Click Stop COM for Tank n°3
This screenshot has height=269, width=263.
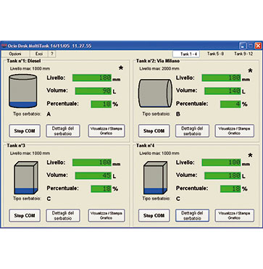25,215
